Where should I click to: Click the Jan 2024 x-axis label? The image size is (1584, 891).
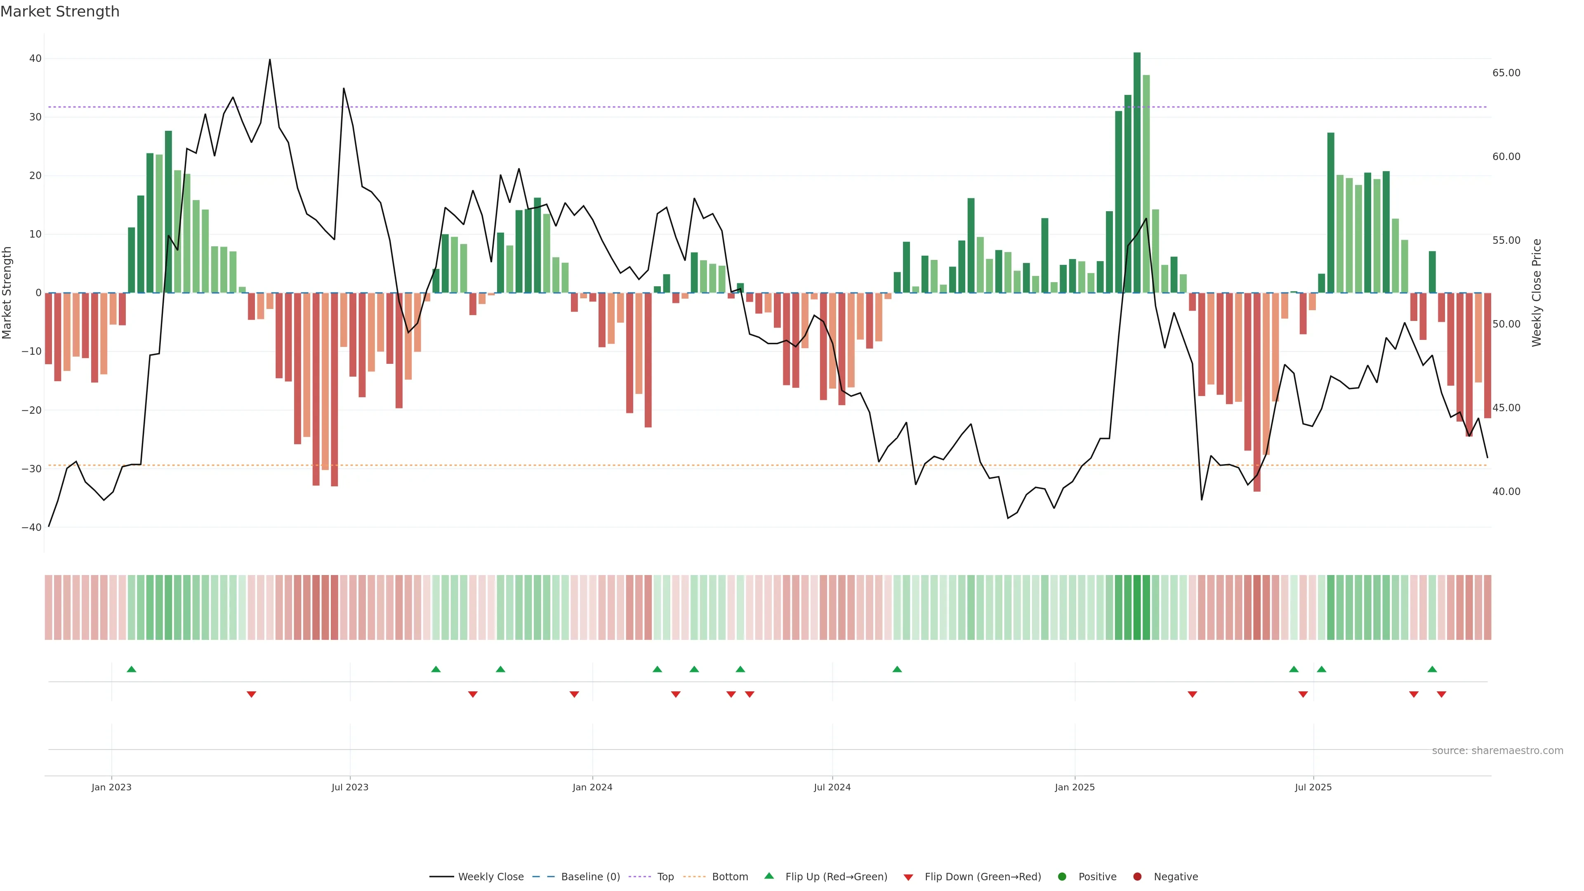[592, 787]
